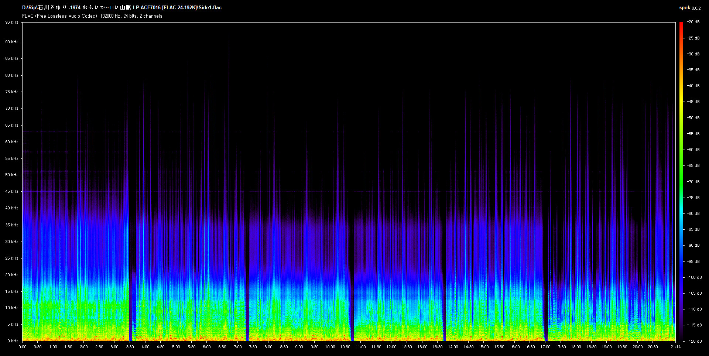Click the 45 kHz frequency axis label
Image resolution: width=709 pixels, height=356 pixels.
(x=12, y=192)
